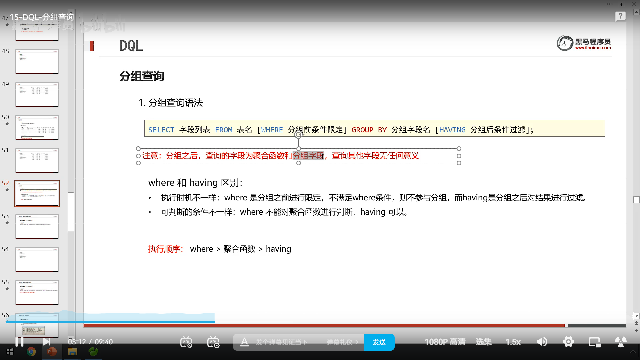Toggle danmaku display off
Viewport: 640px width, 360px height.
(186, 342)
